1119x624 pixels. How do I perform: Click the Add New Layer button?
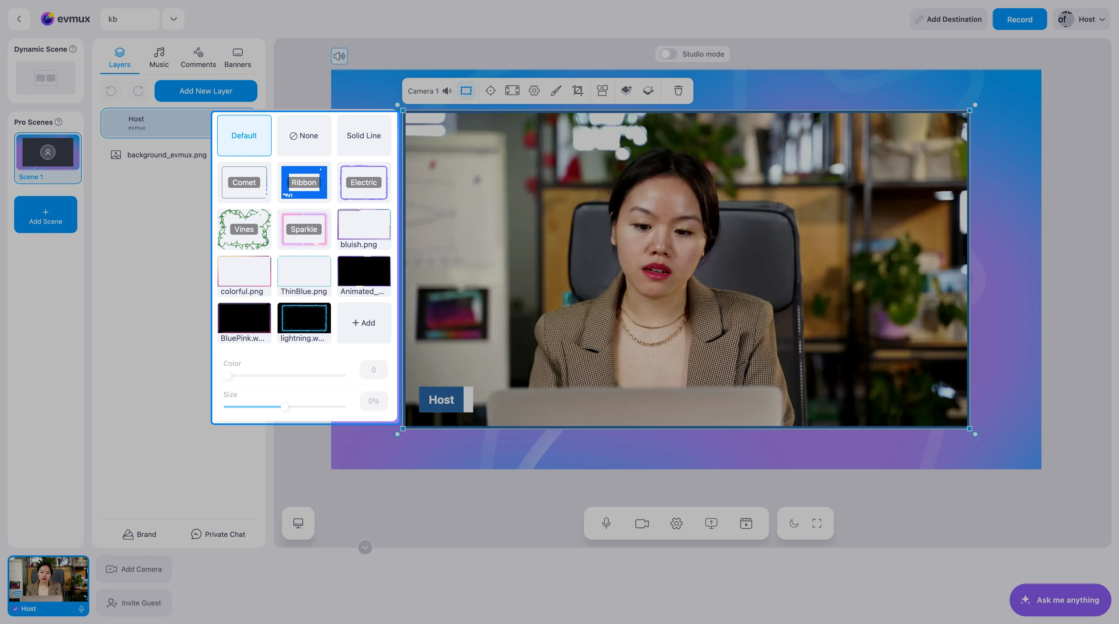206,91
